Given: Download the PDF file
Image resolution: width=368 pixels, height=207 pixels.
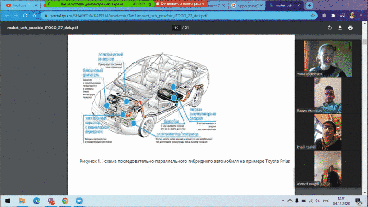Looking at the screenshot, I should [340, 28].
